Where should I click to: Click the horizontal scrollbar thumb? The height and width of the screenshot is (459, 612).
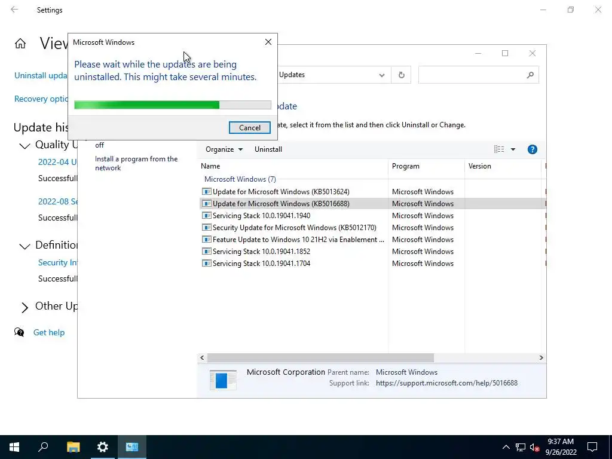point(320,357)
